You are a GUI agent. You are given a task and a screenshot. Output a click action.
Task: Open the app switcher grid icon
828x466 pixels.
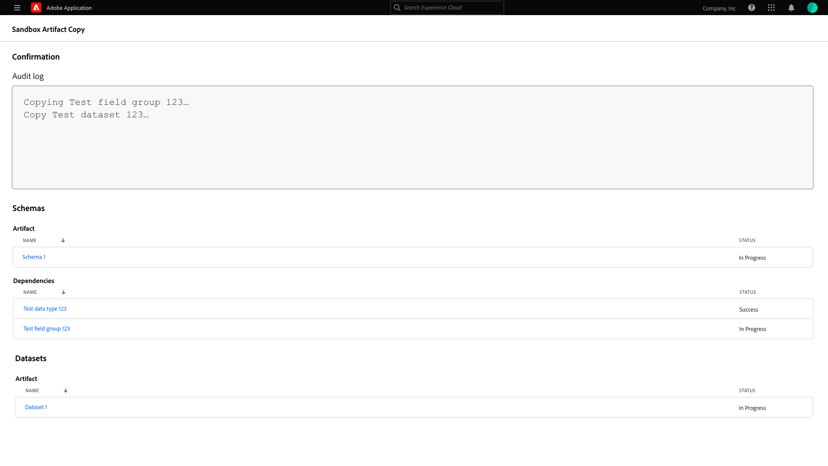772,8
